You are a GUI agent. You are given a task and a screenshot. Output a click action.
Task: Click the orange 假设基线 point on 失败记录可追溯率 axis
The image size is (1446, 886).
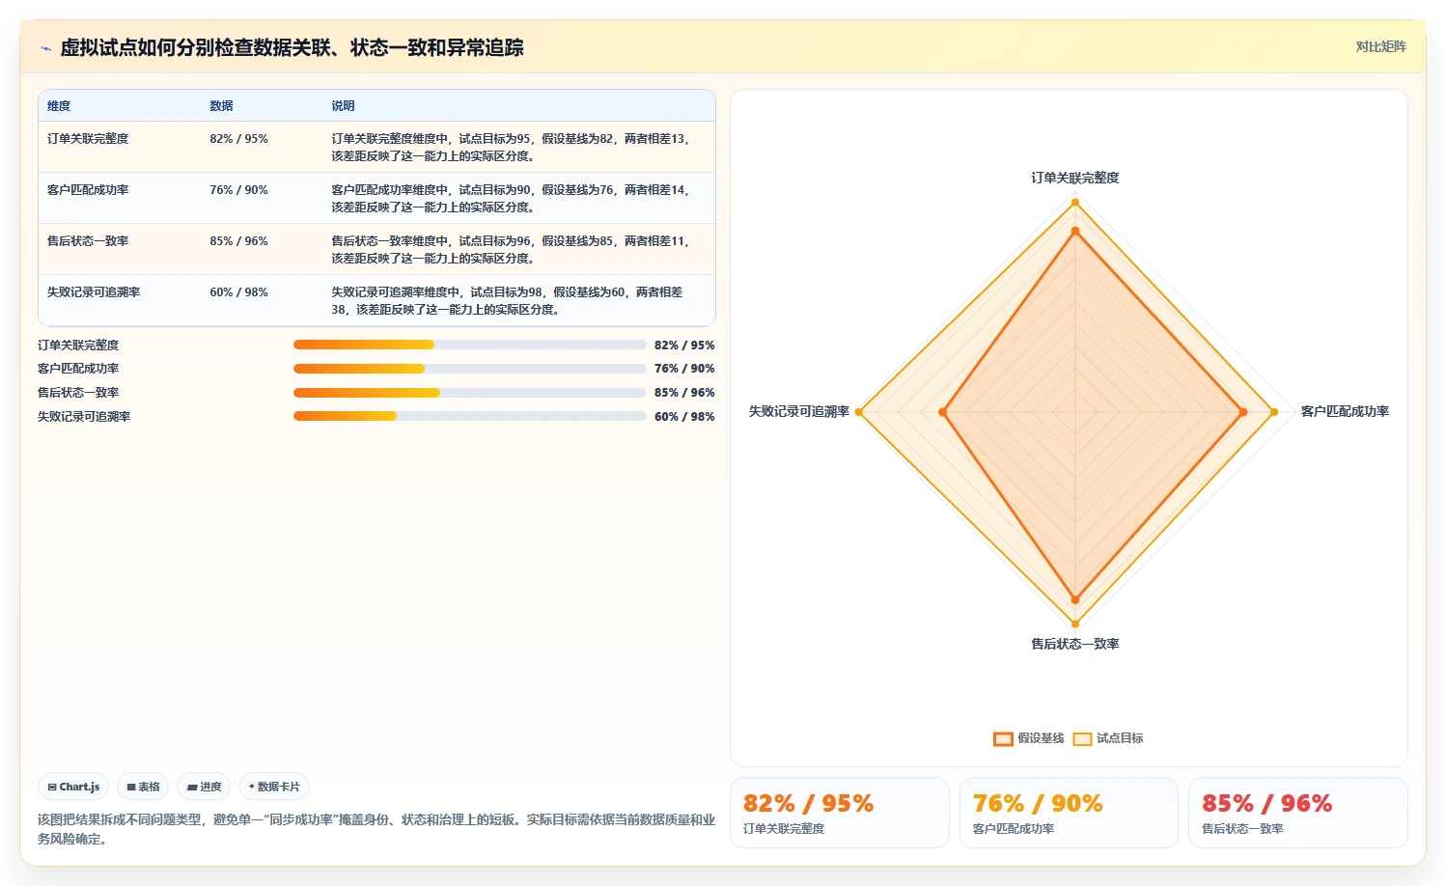942,412
